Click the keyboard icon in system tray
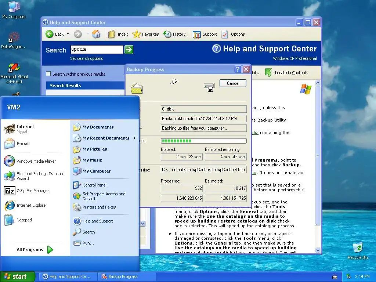 pos(335,277)
